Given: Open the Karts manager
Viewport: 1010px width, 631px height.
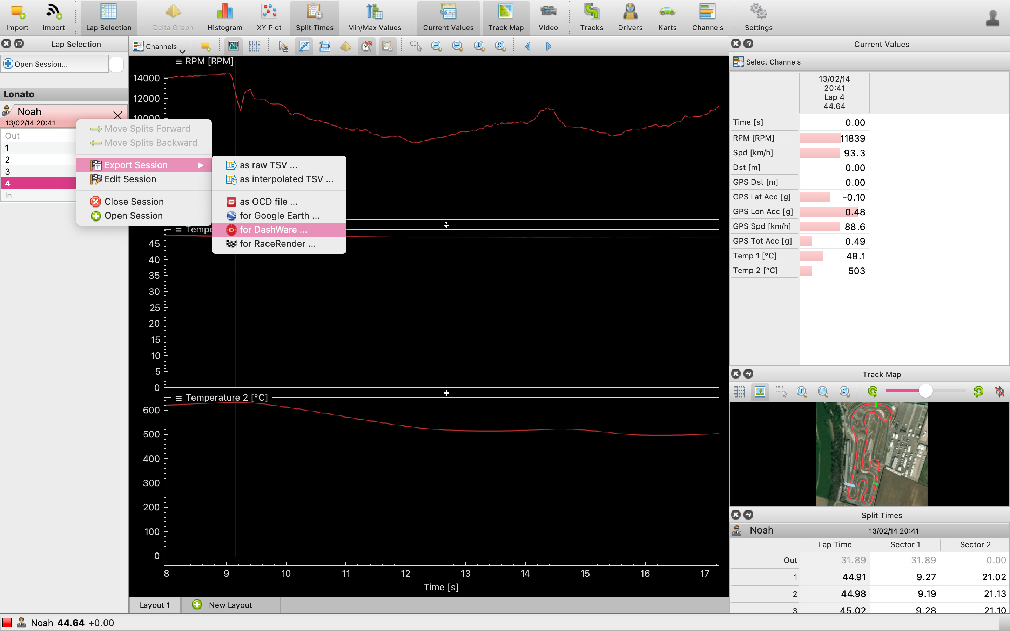Looking at the screenshot, I should tap(667, 17).
